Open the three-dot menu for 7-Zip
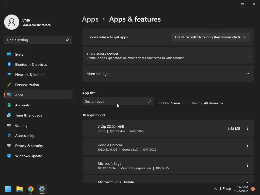260x195 pixels. coord(247,128)
